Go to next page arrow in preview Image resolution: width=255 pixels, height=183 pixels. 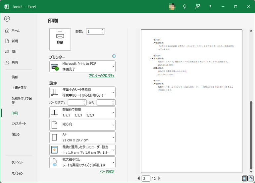pos(159,179)
